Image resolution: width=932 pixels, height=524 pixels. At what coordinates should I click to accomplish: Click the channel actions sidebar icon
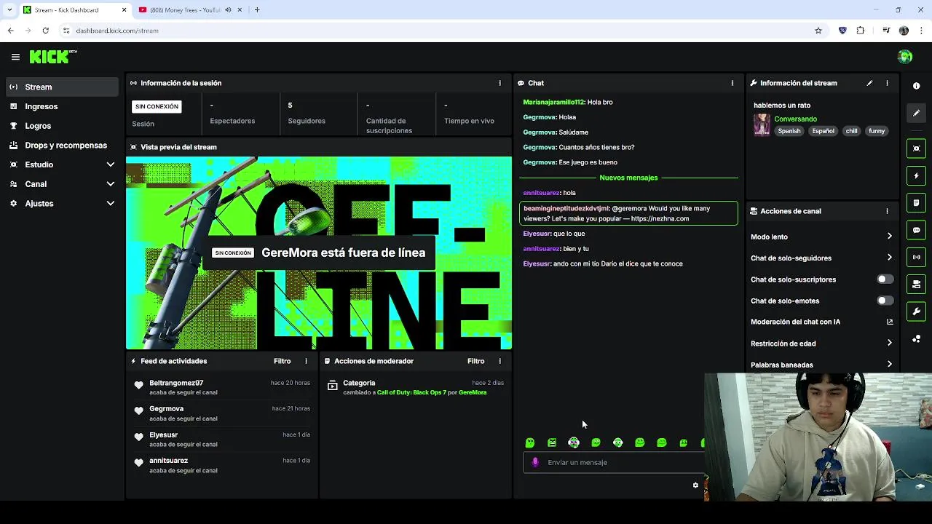tap(916, 284)
